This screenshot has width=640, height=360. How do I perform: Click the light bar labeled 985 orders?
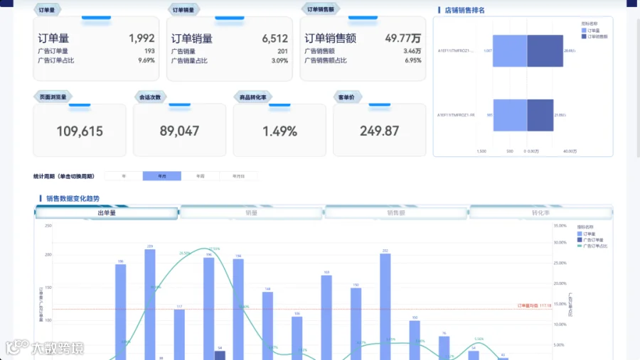pos(510,115)
